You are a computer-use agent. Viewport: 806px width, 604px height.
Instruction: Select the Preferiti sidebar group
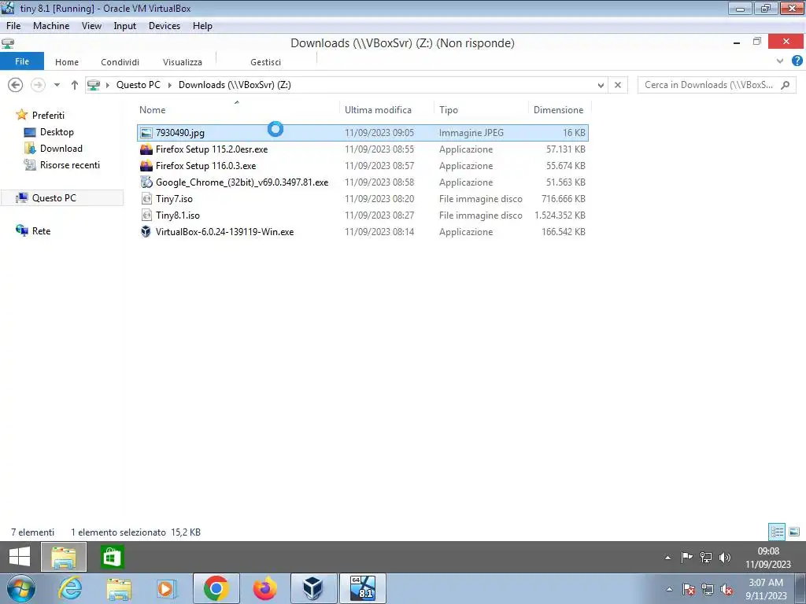48,116
